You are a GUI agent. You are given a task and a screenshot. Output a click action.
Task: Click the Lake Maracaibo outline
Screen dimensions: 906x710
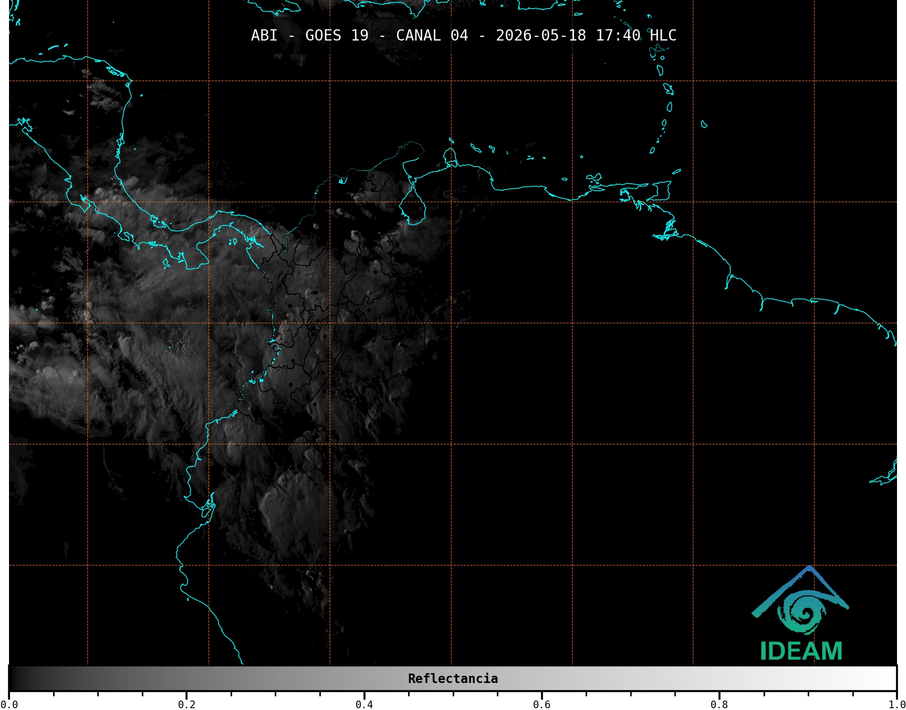(x=412, y=203)
